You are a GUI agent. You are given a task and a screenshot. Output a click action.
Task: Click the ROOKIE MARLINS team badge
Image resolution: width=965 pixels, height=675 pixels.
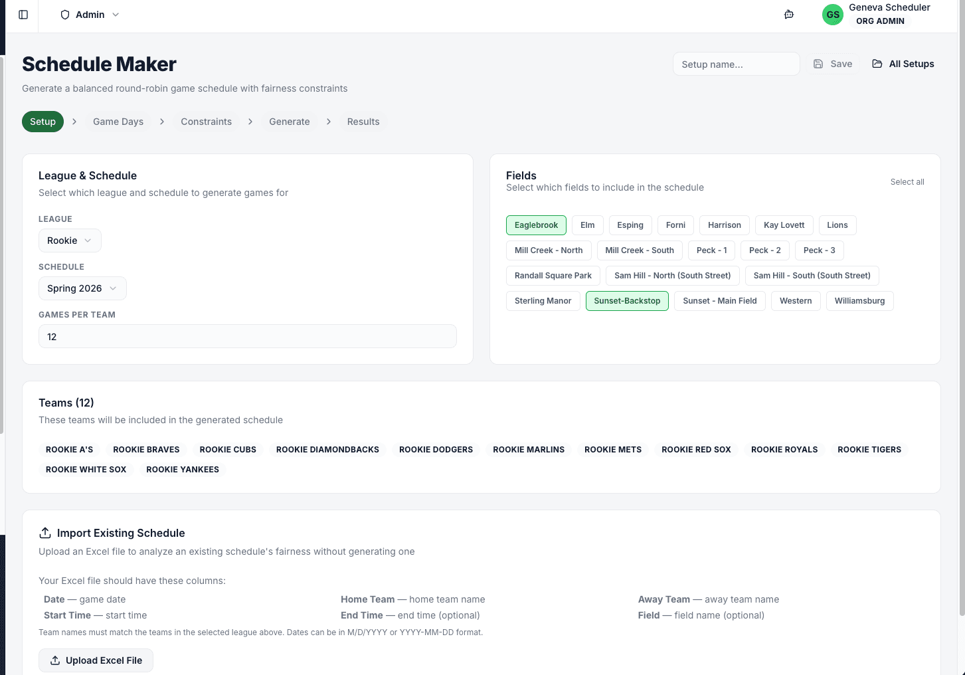click(x=529, y=450)
